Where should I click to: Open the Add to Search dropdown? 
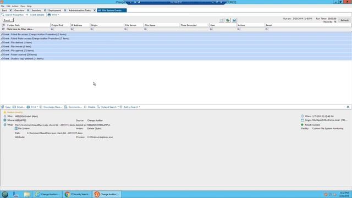point(130,107)
